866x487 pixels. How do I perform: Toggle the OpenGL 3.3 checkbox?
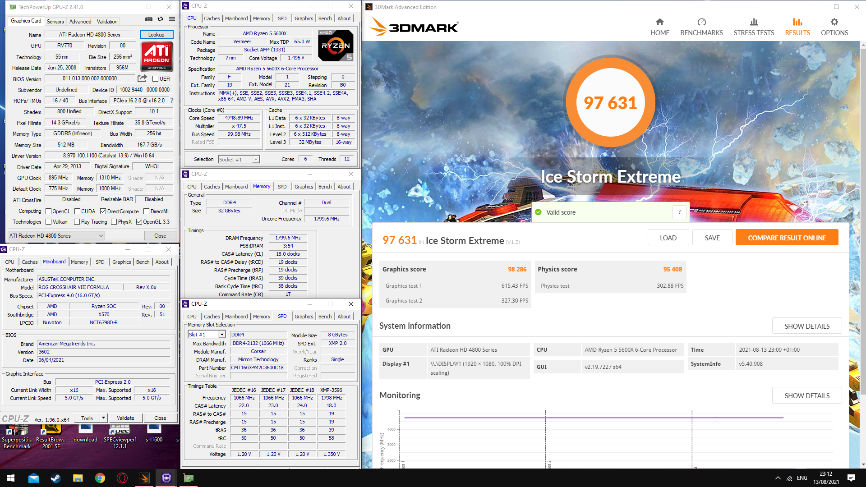[x=139, y=221]
